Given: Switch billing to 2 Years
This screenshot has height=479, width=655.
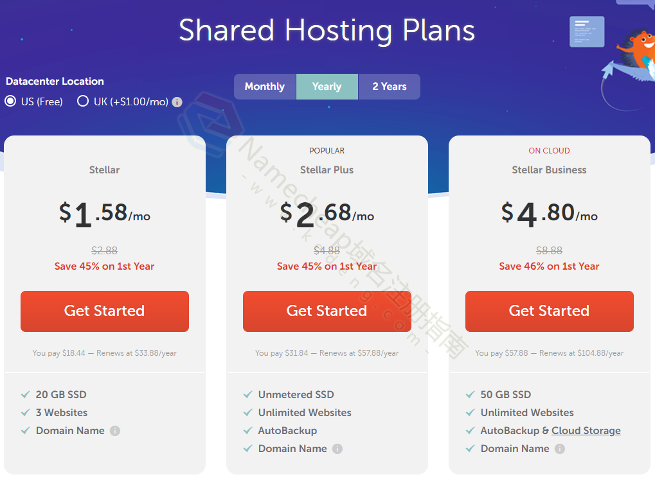Looking at the screenshot, I should (x=390, y=87).
